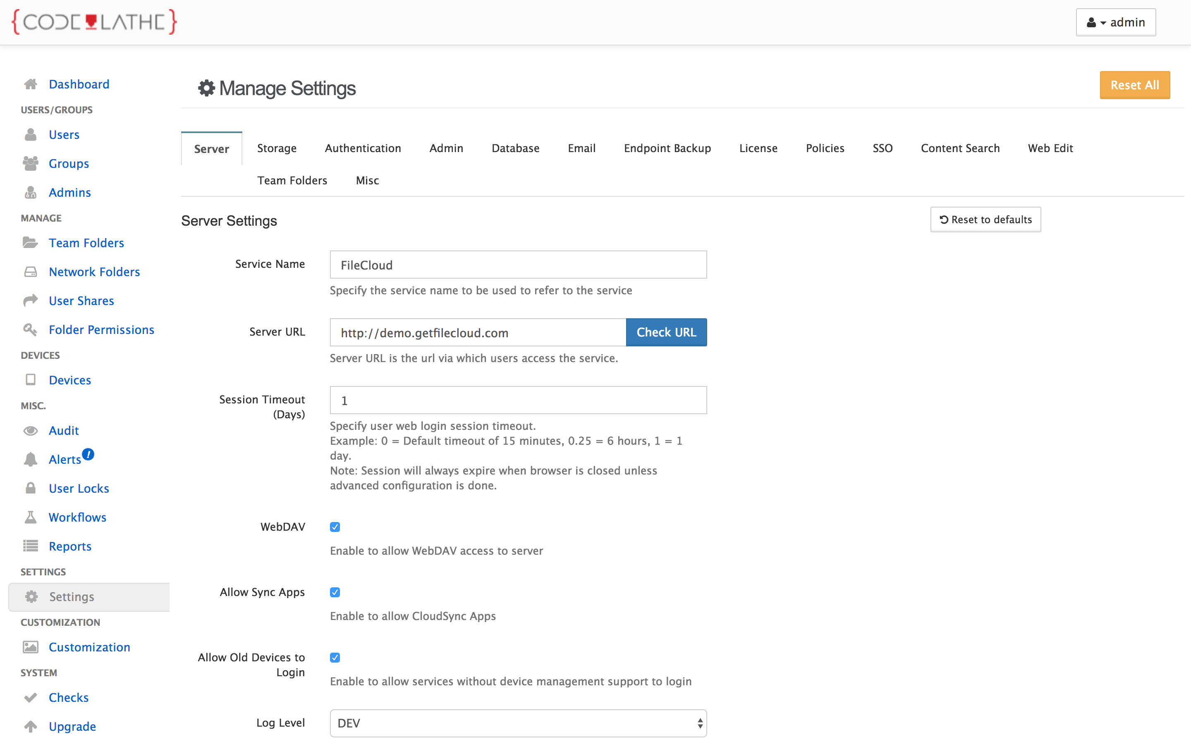Click the Audit eye icon
The image size is (1191, 744).
[31, 431]
